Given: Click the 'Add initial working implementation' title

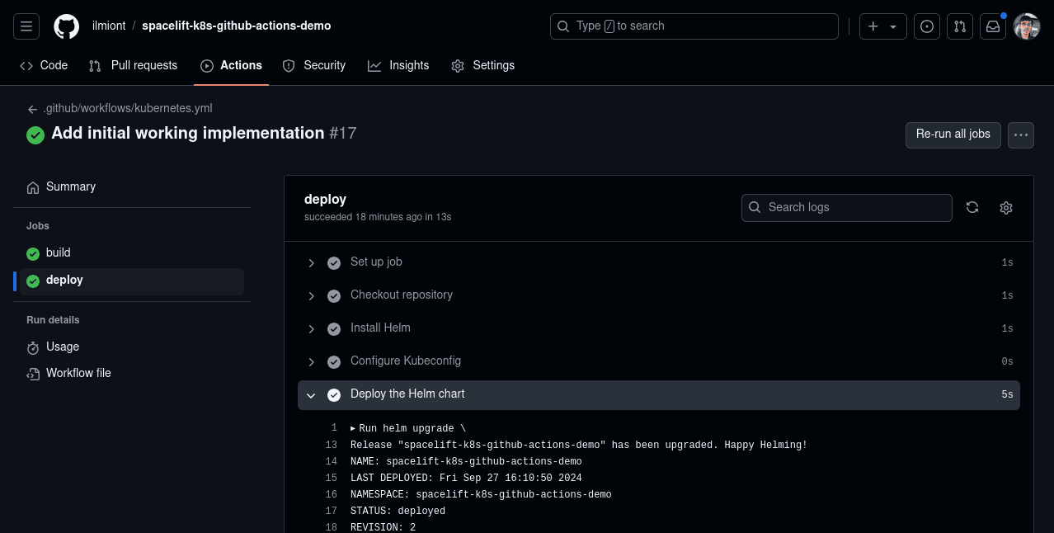Looking at the screenshot, I should (188, 133).
